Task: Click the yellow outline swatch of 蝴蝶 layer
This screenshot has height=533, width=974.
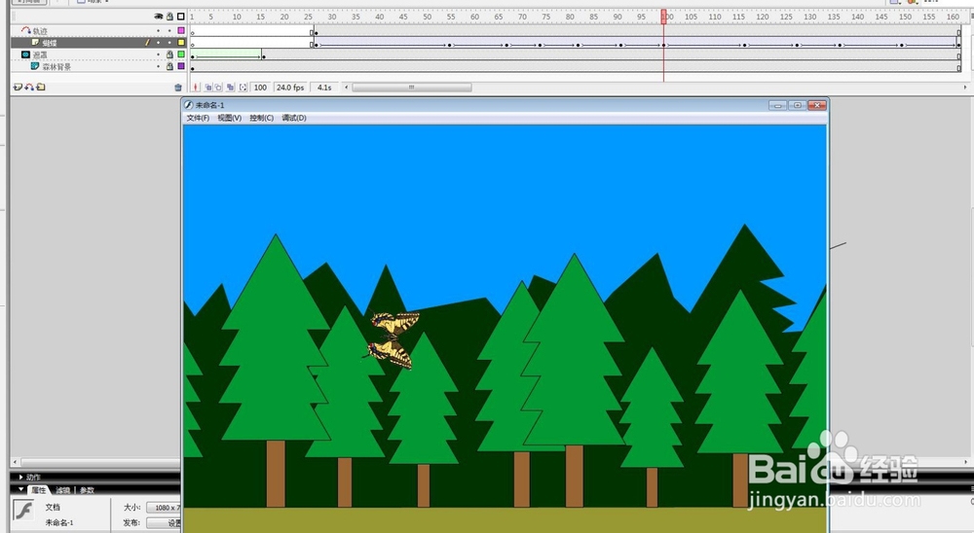Action: pyautogui.click(x=181, y=43)
